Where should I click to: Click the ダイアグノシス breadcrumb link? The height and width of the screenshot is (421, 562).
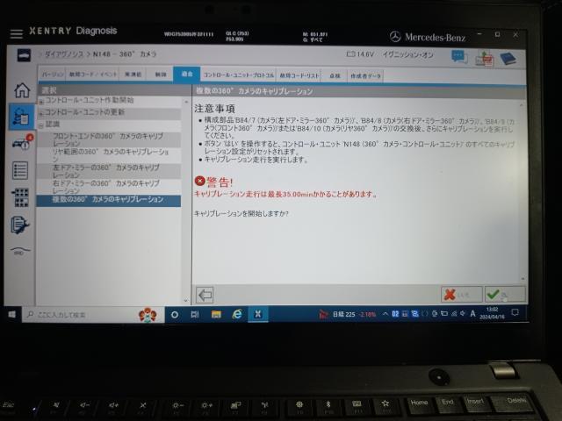[63, 54]
